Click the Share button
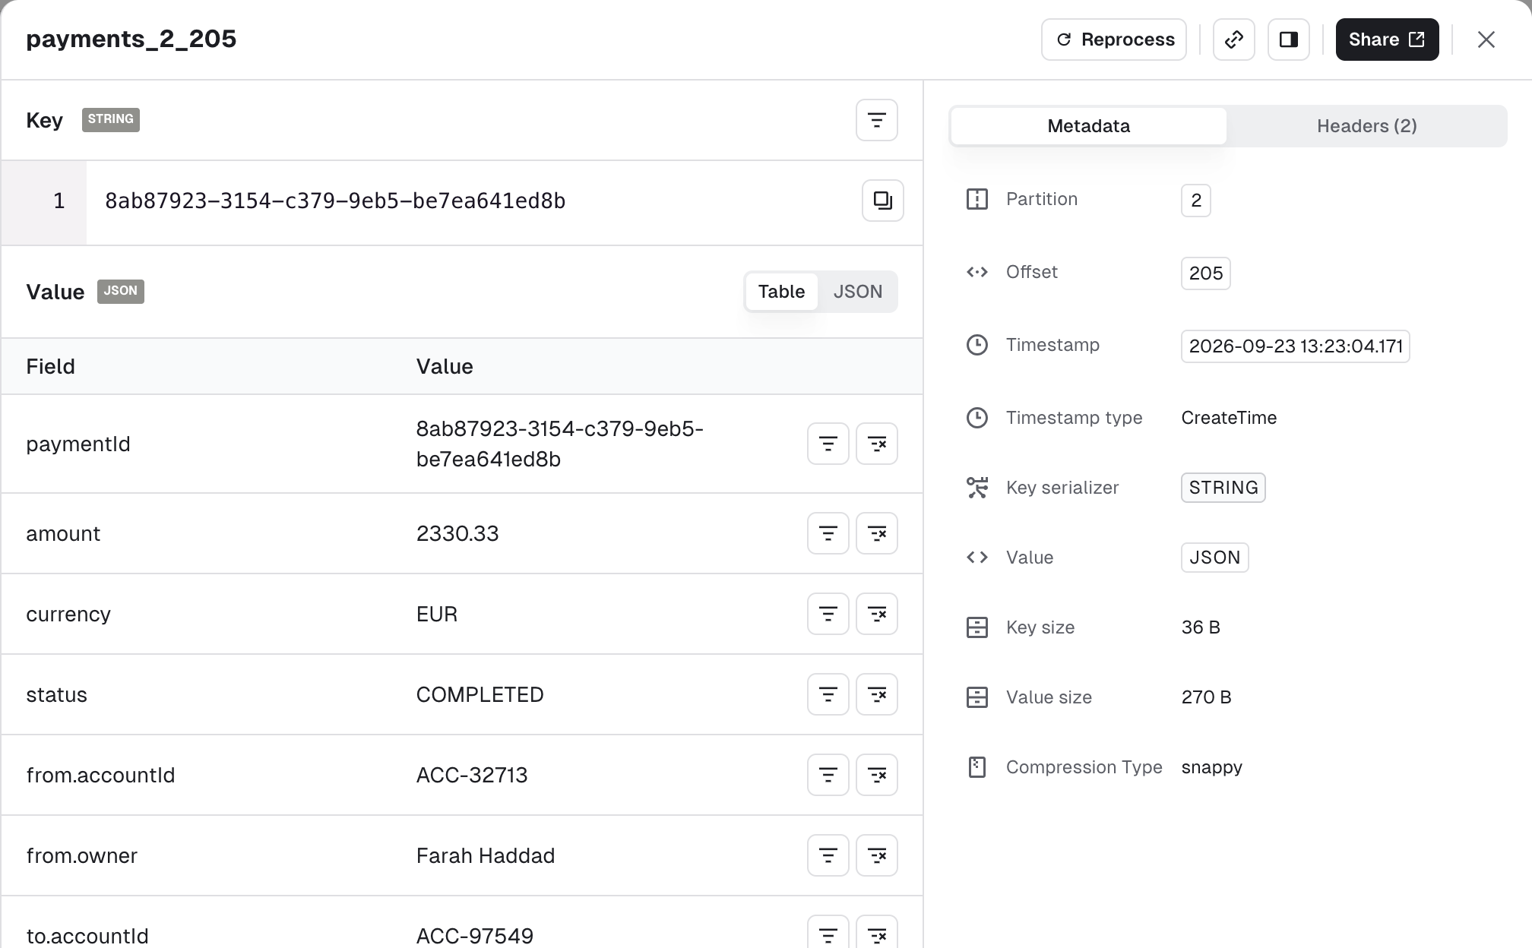Screen dimensions: 1532x948 click(1387, 39)
